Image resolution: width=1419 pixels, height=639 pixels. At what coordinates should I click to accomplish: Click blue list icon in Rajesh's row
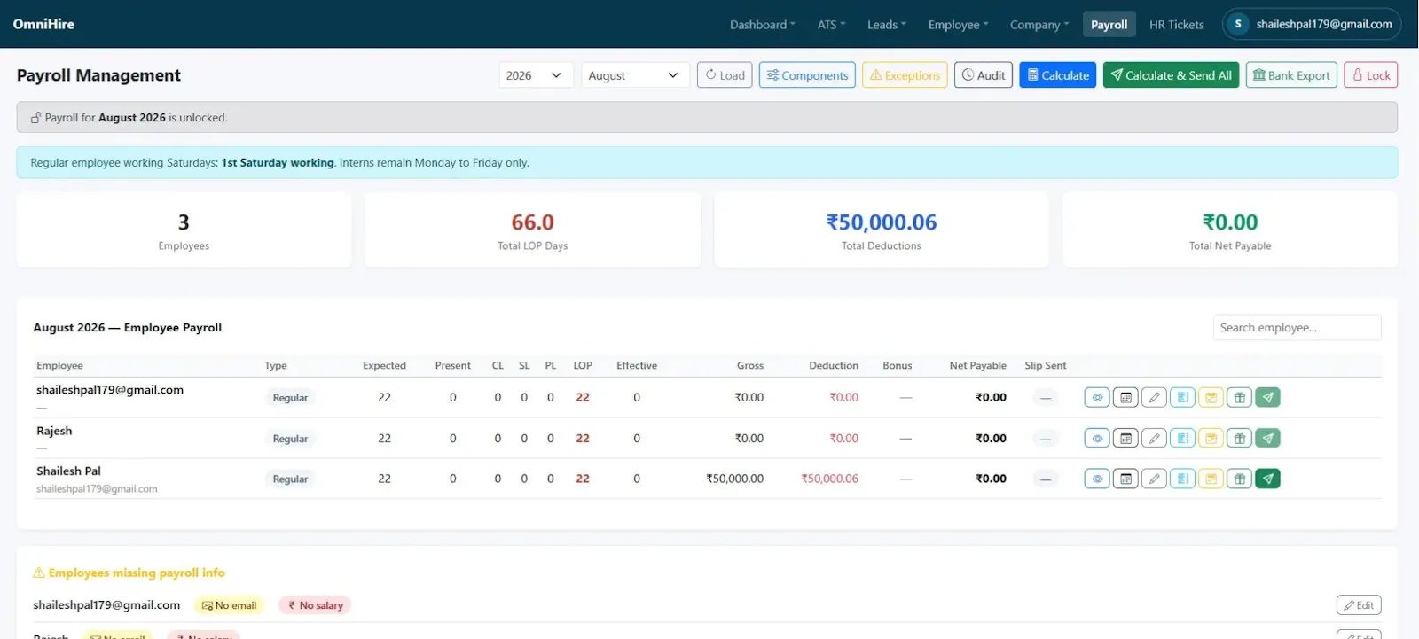tap(1182, 438)
